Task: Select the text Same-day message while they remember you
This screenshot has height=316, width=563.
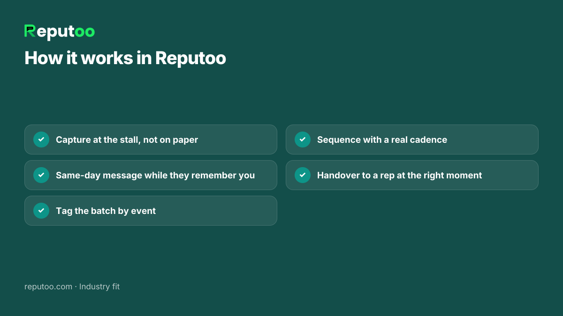Action: tap(155, 176)
